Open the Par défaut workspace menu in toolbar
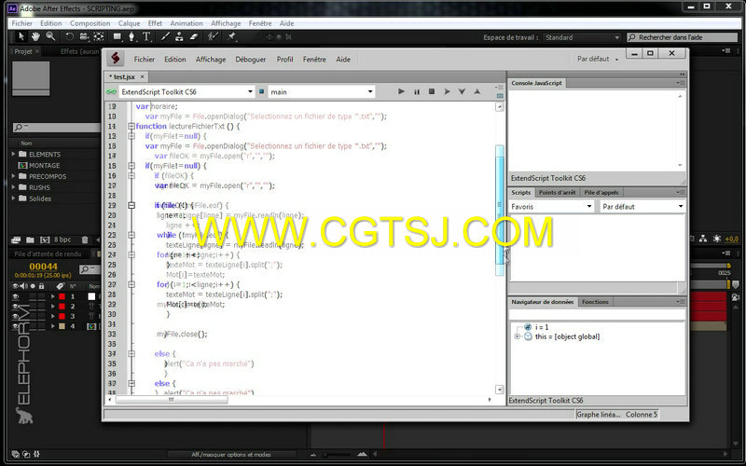Screen dimensions: 746x466 pyautogui.click(x=598, y=59)
